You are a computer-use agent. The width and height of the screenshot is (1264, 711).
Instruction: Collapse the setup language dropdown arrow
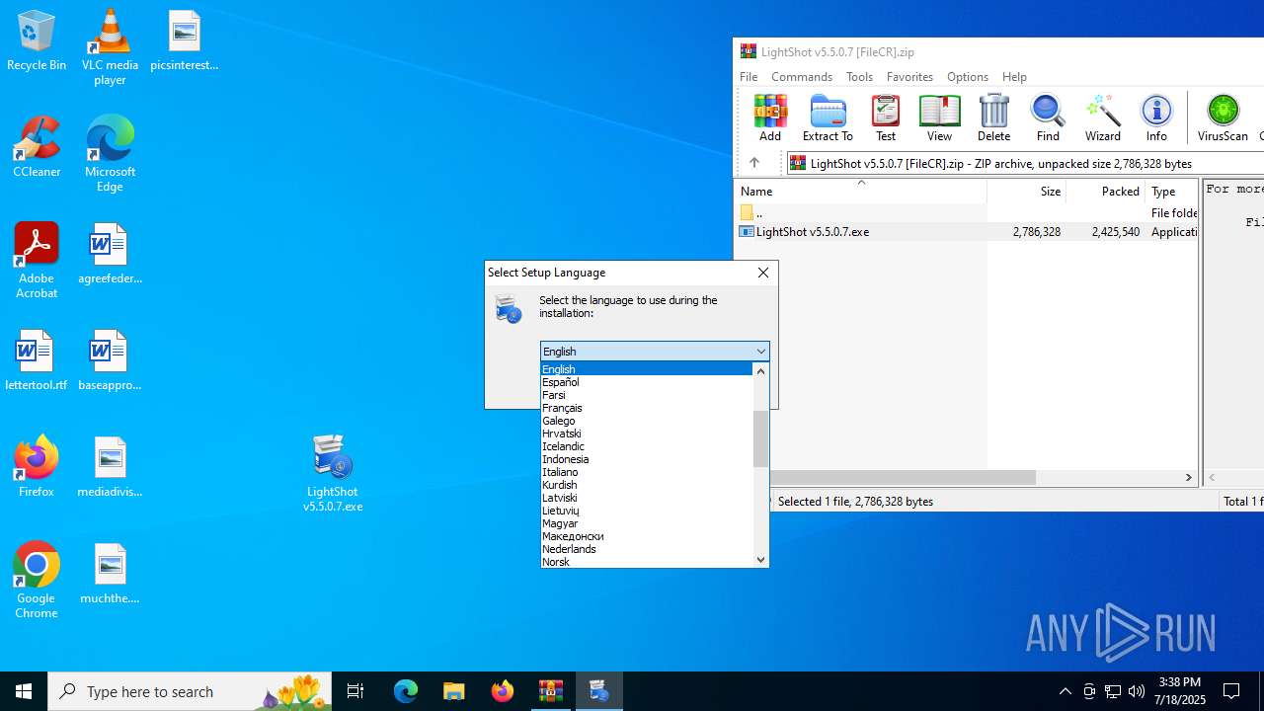click(760, 352)
